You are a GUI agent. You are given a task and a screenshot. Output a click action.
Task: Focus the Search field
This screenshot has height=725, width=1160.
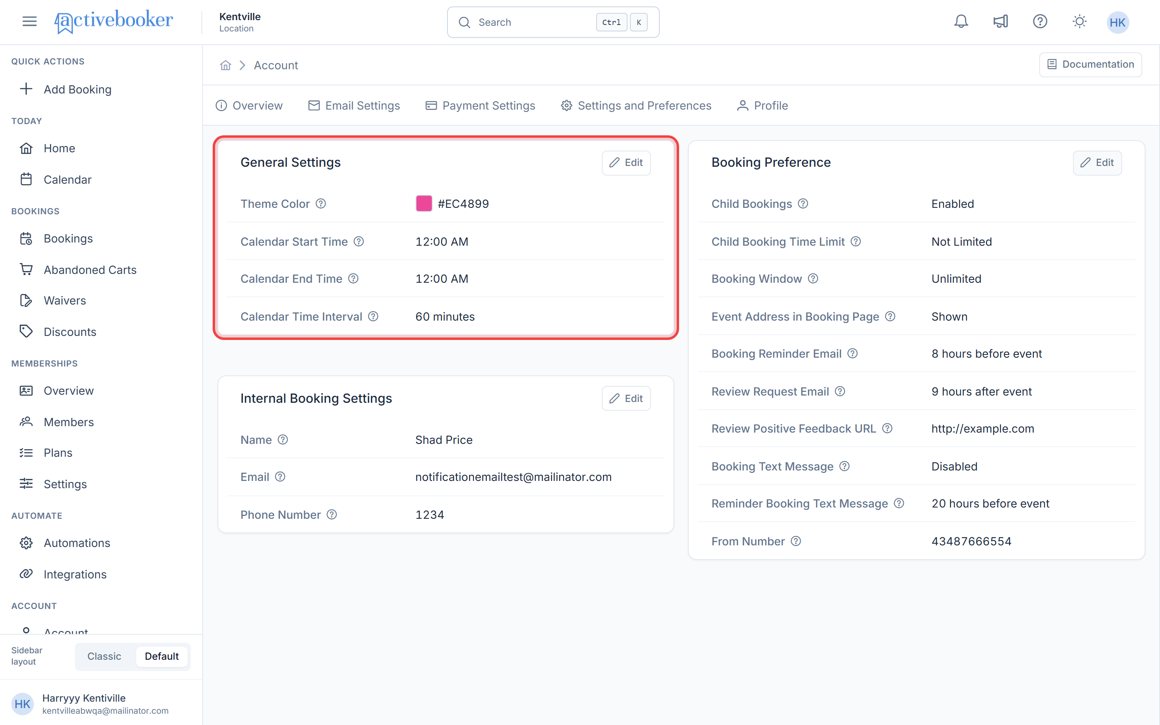(x=553, y=22)
